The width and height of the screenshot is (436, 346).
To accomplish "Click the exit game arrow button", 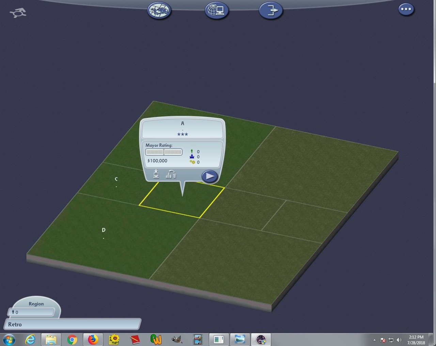I will (271, 10).
